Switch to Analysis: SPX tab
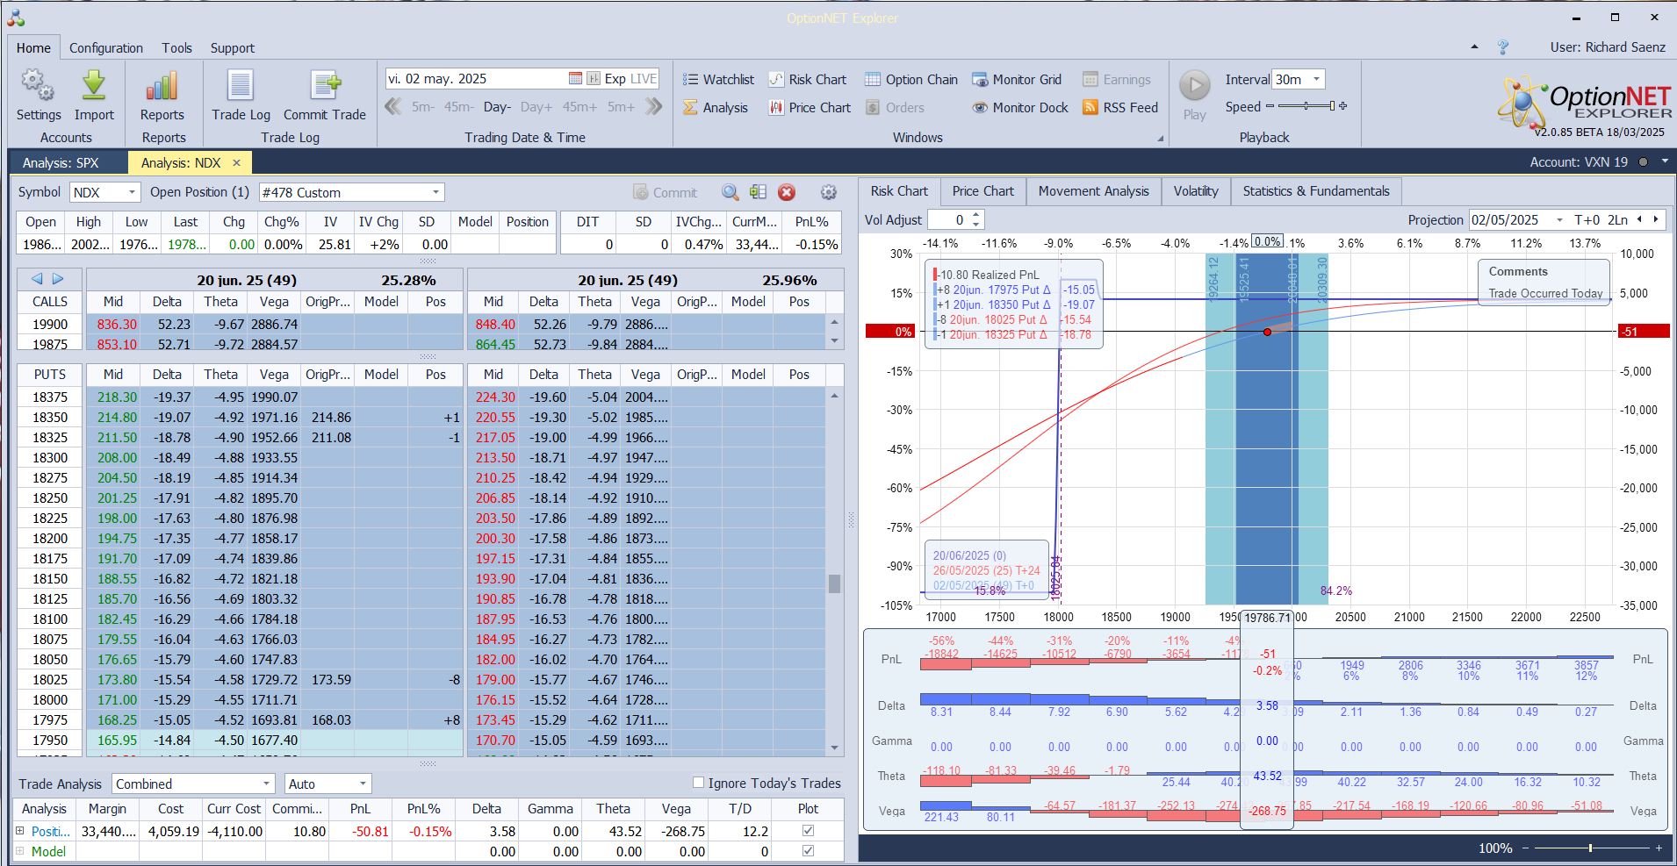The width and height of the screenshot is (1677, 866). point(61,162)
